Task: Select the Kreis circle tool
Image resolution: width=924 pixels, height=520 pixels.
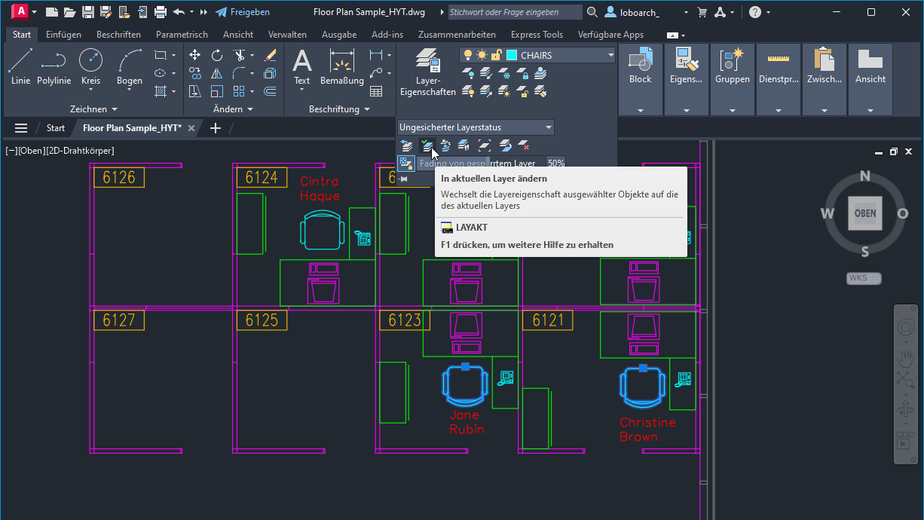Action: (90, 66)
